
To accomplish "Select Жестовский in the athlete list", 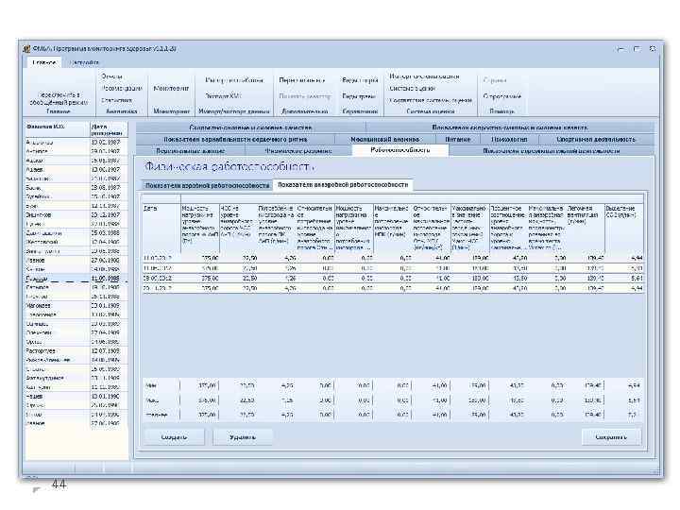I will (x=76, y=242).
